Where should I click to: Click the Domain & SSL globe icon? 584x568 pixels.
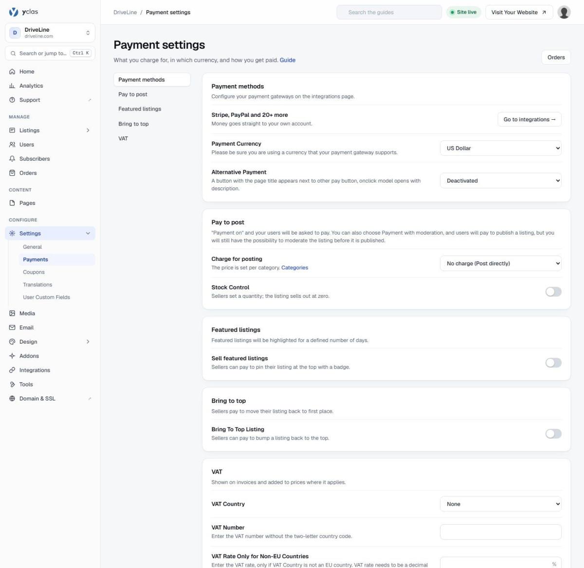pos(12,398)
